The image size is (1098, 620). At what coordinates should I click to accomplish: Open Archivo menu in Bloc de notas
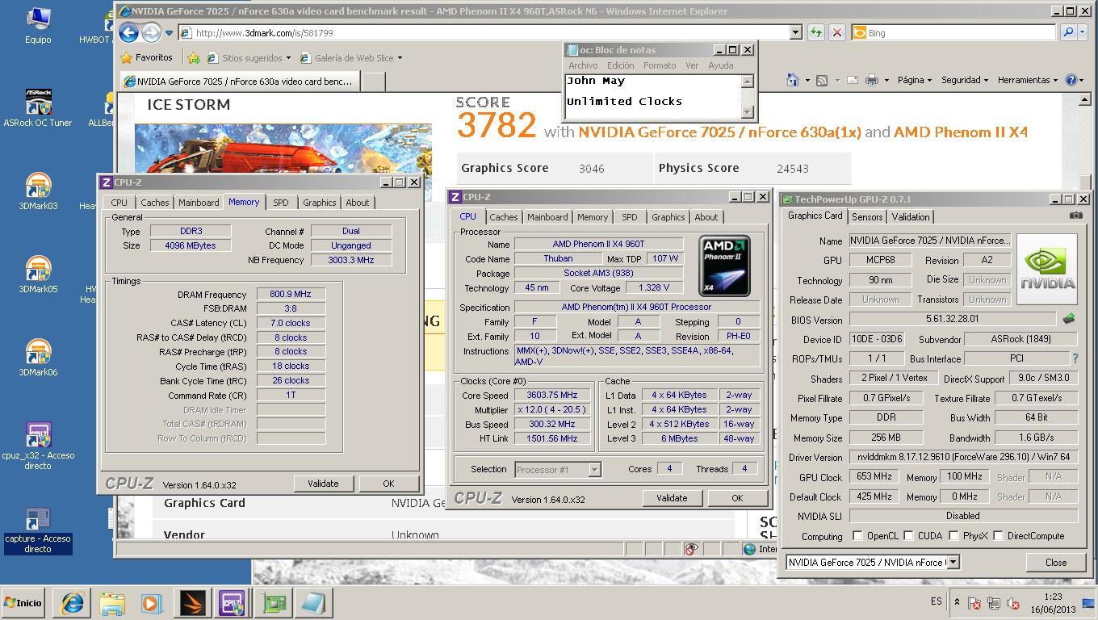[x=583, y=65]
